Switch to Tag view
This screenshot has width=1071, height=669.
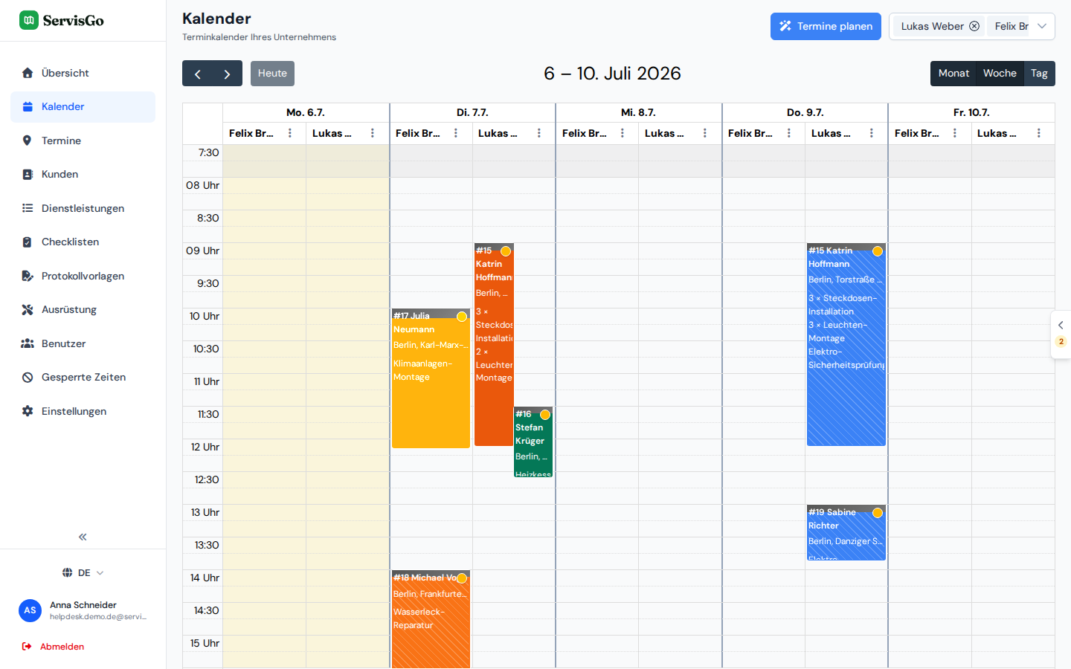tap(1039, 74)
